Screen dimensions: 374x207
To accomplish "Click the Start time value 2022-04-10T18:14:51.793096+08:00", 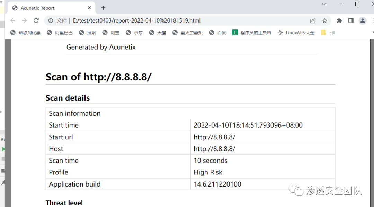I will click(x=248, y=125).
